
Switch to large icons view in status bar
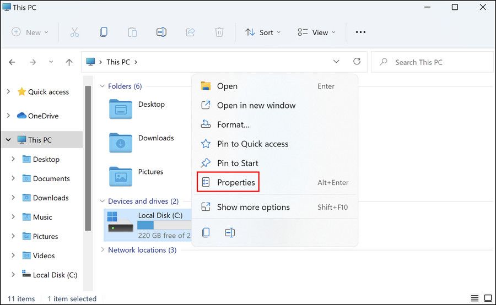pyautogui.click(x=488, y=298)
